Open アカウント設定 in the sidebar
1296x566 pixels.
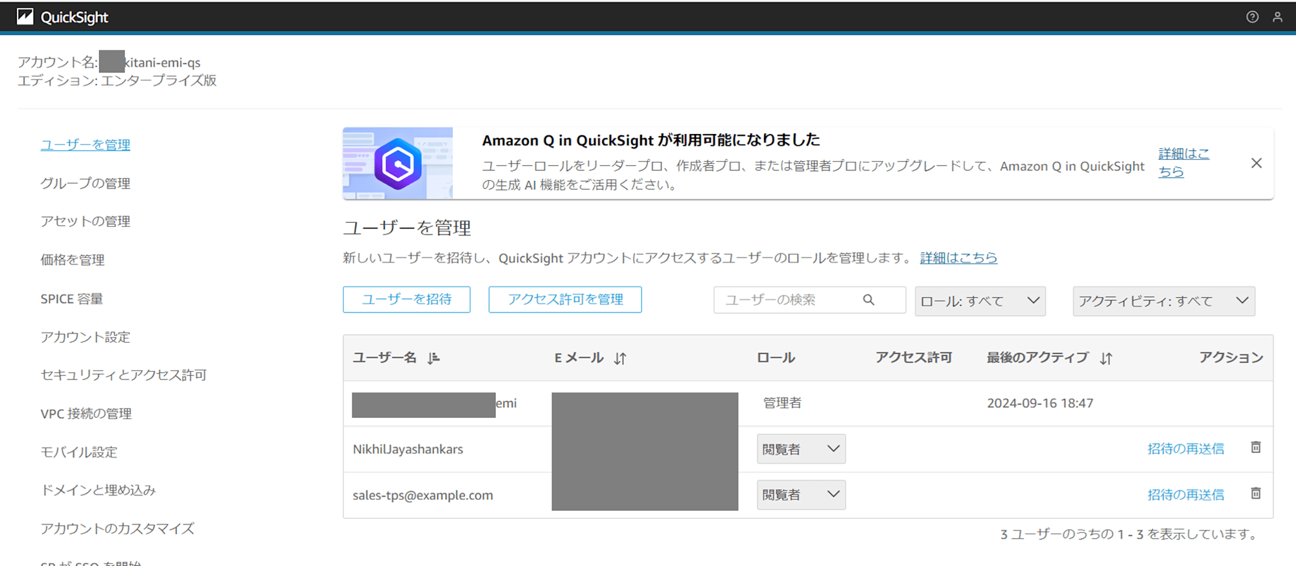(86, 337)
